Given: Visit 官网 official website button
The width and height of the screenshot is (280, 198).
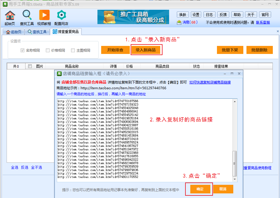Looking at the screenshot, I should [265, 15].
